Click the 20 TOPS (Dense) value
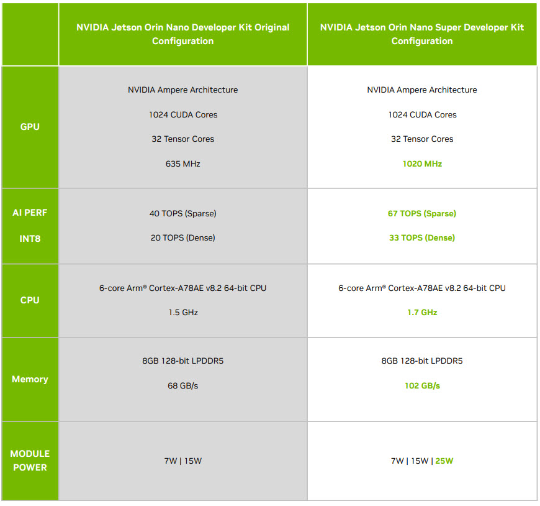This screenshot has height=506, width=540. click(x=183, y=237)
